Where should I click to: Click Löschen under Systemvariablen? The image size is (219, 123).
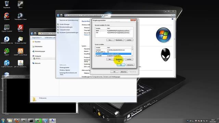click(129, 59)
